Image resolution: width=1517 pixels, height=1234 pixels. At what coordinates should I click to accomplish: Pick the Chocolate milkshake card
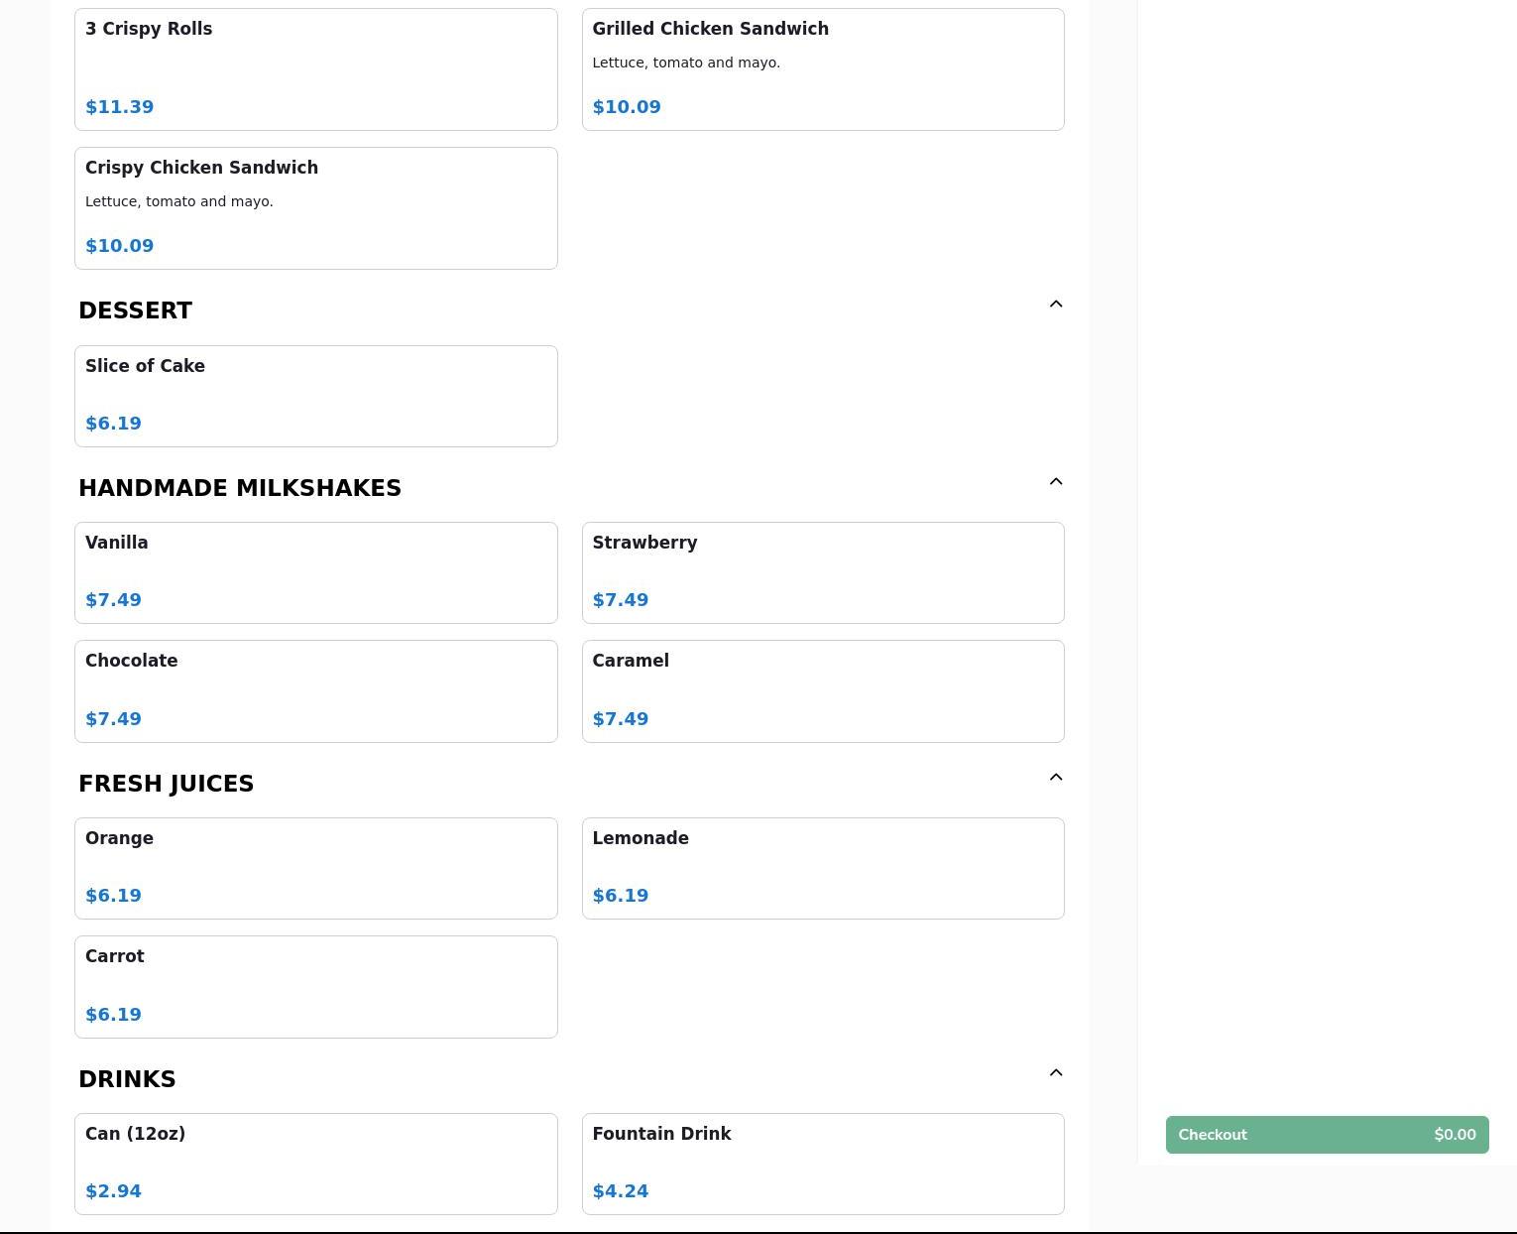click(316, 691)
